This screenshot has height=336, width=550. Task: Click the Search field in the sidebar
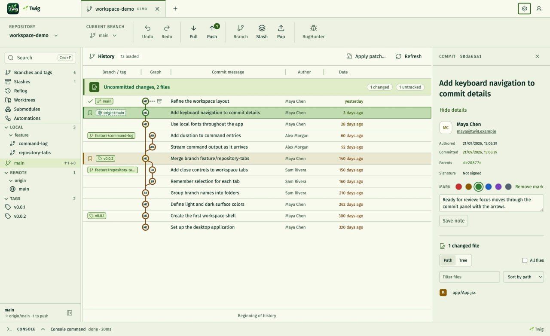coord(40,58)
